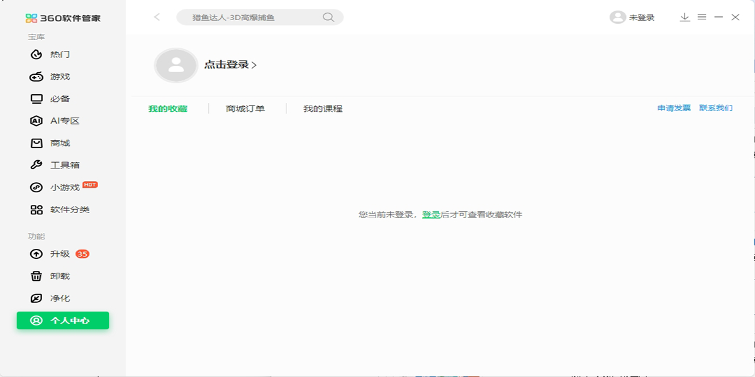Click the search magnifier icon
Image resolution: width=755 pixels, height=377 pixels.
pyautogui.click(x=328, y=18)
